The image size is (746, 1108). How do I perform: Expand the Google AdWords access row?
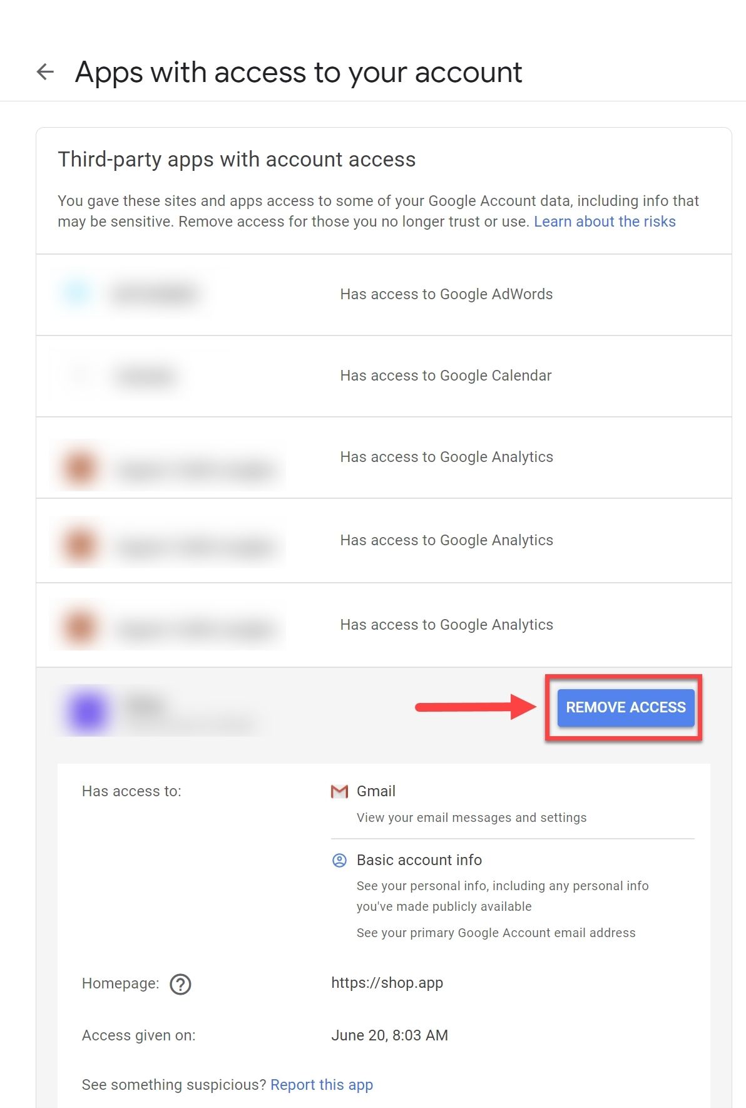click(446, 294)
